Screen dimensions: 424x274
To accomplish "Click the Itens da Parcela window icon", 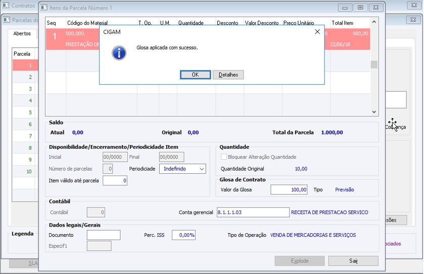I will pyautogui.click(x=44, y=8).
